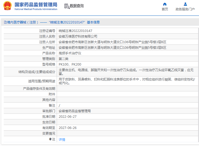The image size is (199, 146).
Task: Click the 生产地址 address value
Action: click(112, 48)
